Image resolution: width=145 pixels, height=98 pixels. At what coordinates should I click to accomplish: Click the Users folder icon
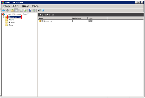[x=6, y=20]
